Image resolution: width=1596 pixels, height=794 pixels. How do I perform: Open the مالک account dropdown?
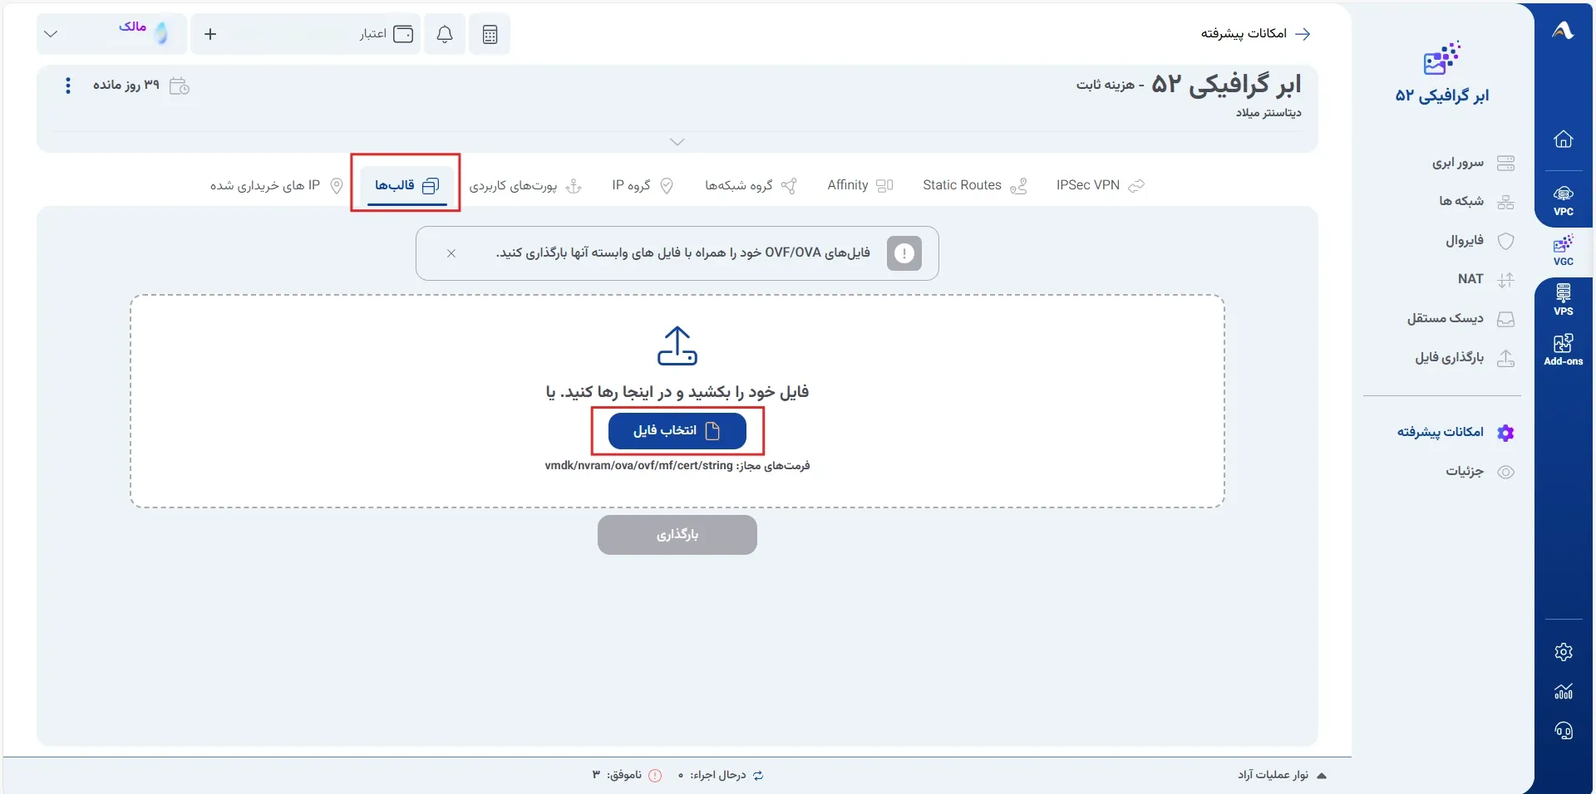(x=112, y=34)
